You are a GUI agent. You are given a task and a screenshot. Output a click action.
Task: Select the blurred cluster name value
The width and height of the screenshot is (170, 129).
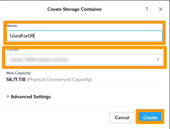point(39,60)
